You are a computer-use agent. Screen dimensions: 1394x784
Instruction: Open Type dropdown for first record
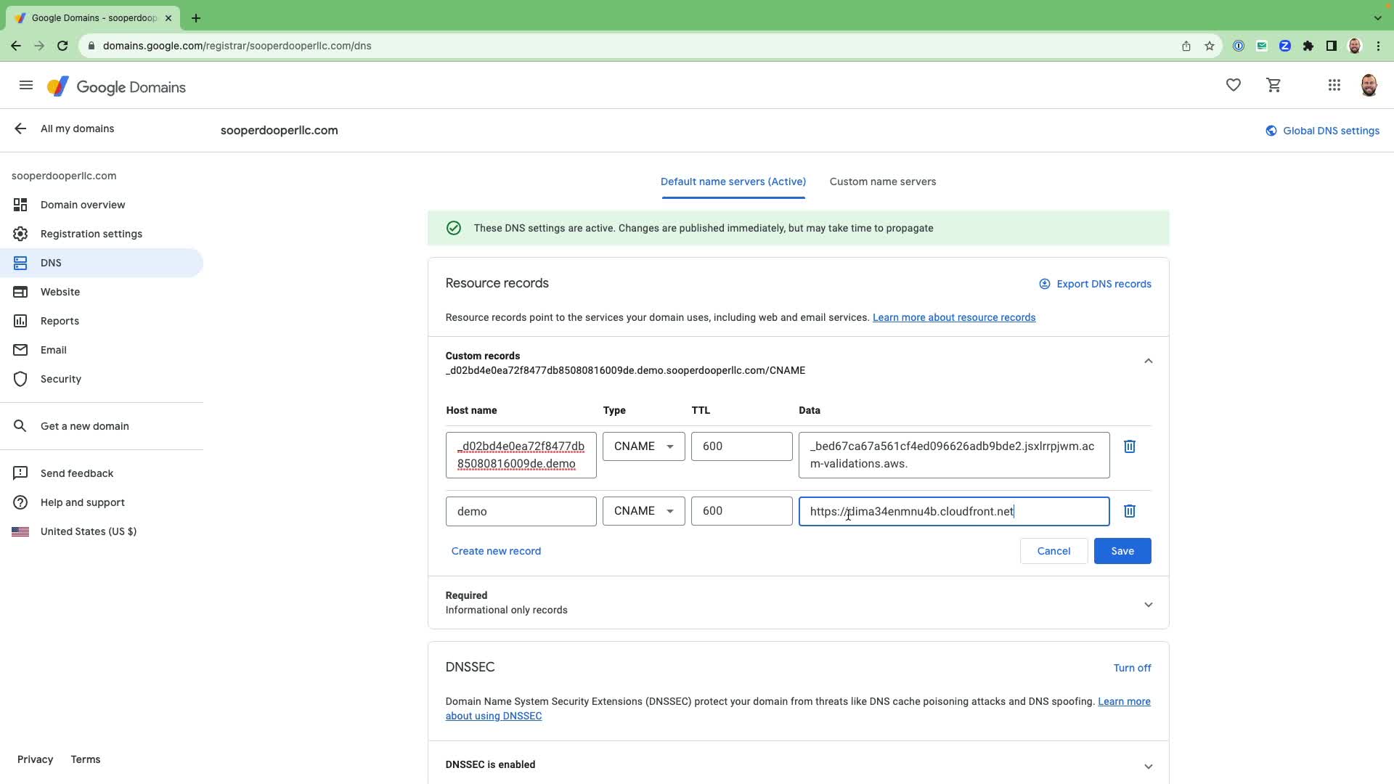tap(643, 446)
